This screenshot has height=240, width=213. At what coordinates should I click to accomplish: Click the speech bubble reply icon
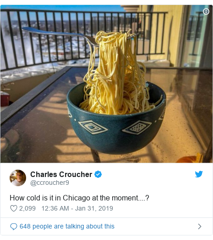coord(14,227)
